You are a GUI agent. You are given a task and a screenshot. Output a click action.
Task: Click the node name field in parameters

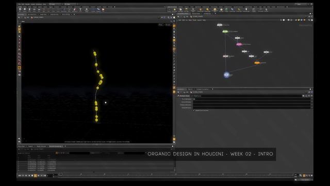[x=245, y=96]
